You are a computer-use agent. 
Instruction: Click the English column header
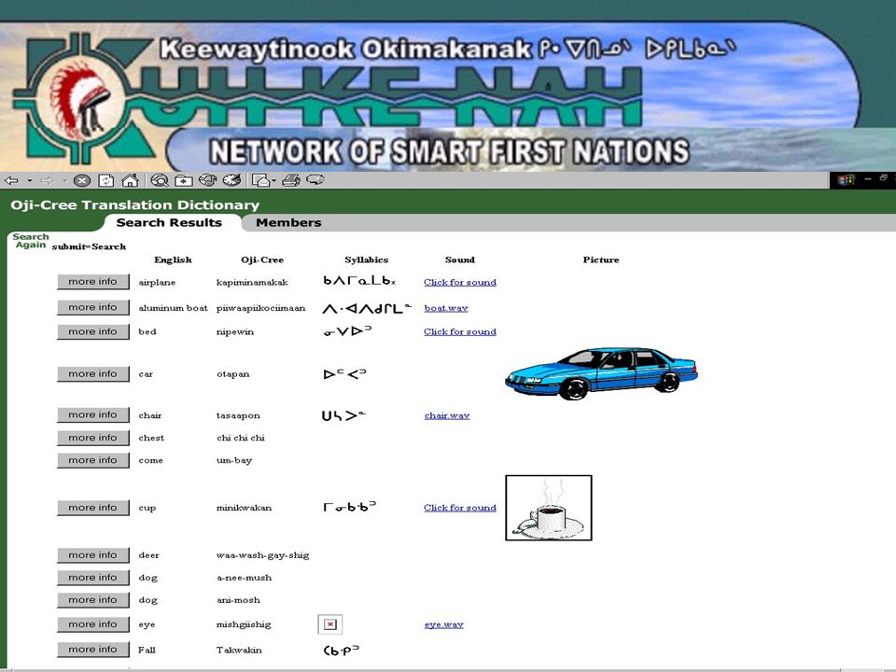click(x=173, y=260)
